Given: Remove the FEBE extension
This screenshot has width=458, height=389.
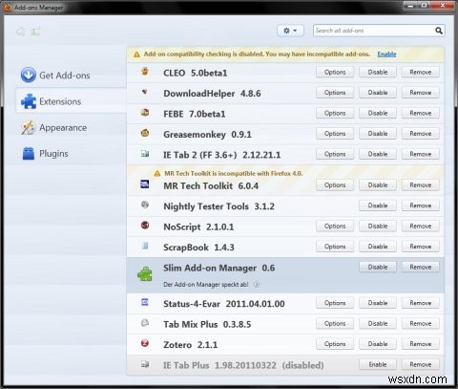Looking at the screenshot, I should pyautogui.click(x=420, y=113).
